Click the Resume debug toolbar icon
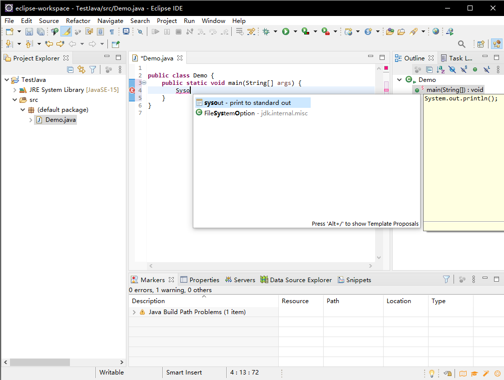 [155, 31]
